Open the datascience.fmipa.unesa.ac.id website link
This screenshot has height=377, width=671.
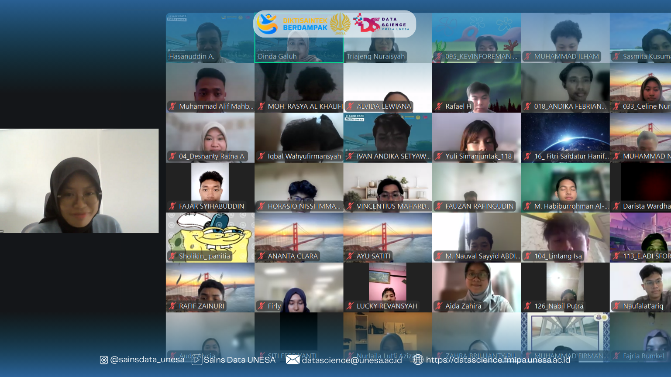498,360
